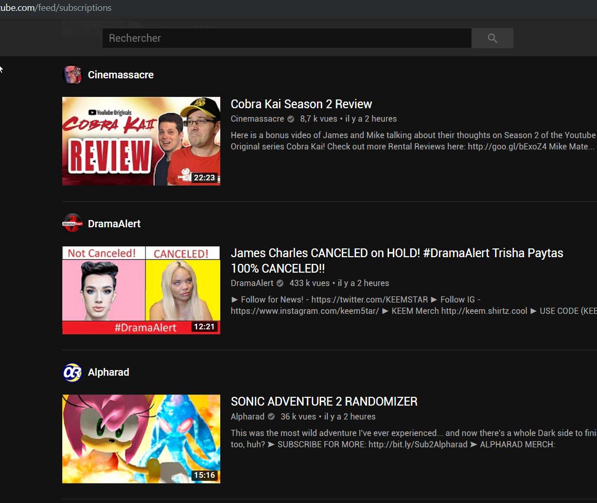Click '8,7 k vues' view count
The image size is (597, 503).
tap(319, 119)
